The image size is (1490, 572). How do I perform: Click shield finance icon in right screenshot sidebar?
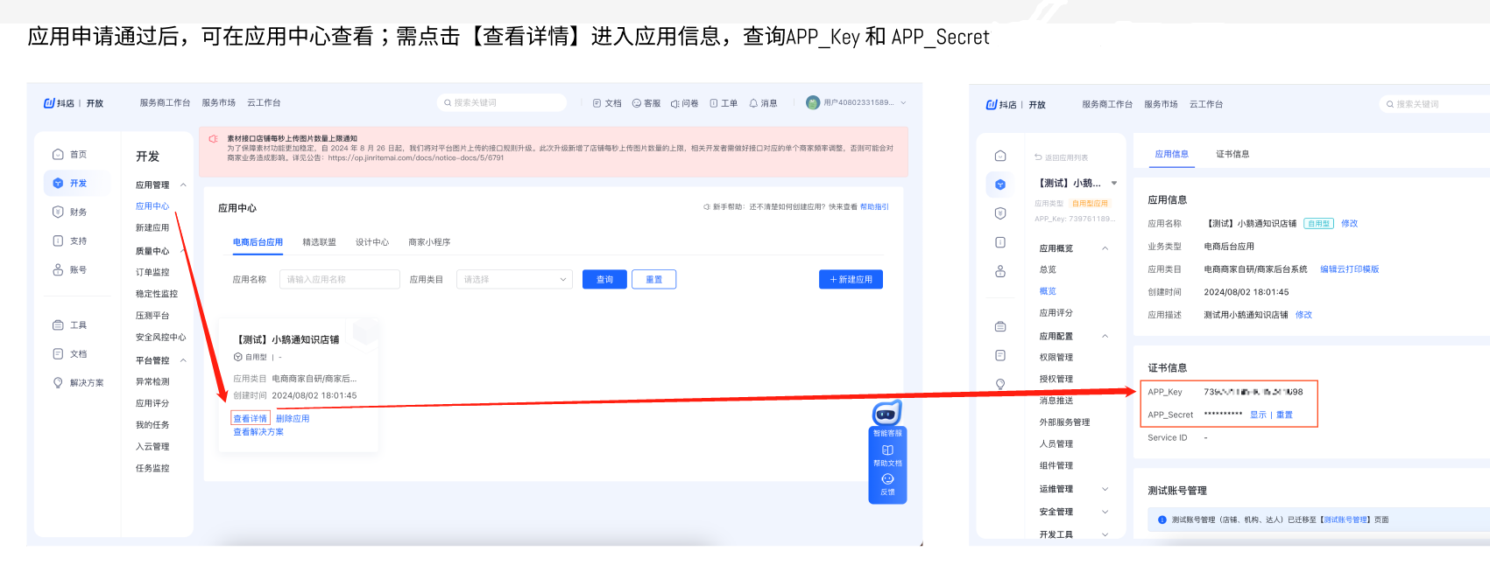click(1000, 213)
